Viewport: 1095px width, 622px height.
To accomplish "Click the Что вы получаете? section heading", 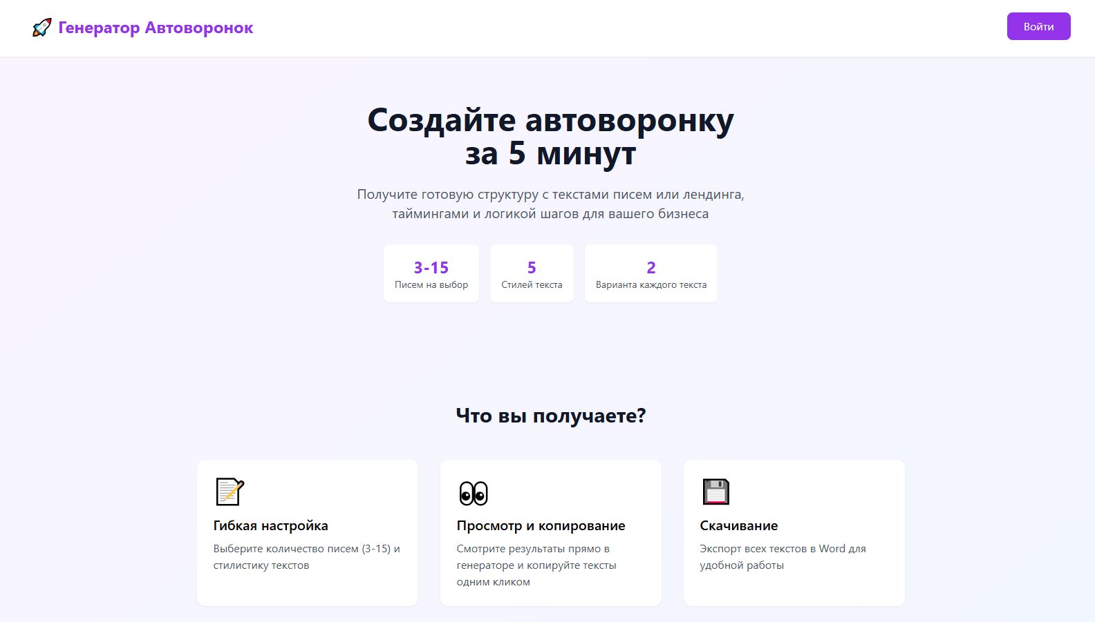I will click(550, 416).
